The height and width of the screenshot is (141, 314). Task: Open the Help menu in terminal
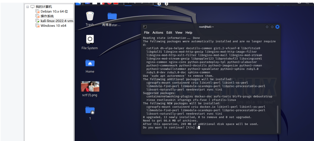pyautogui.click(x=189, y=33)
